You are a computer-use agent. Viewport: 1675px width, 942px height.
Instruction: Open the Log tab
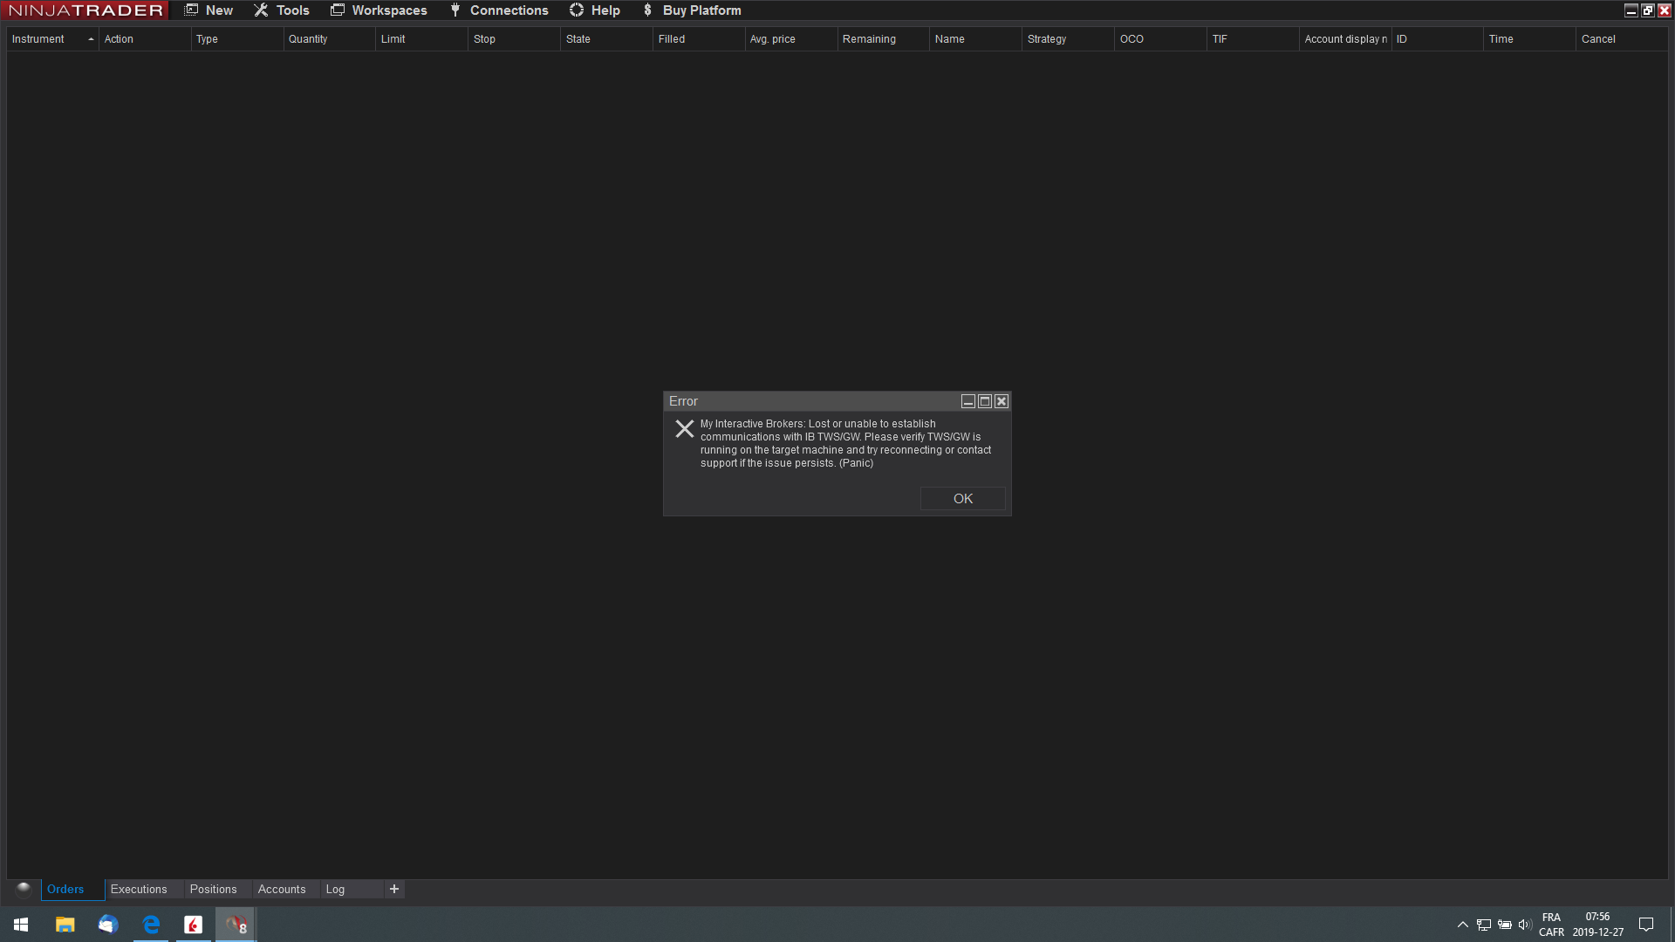pyautogui.click(x=335, y=889)
